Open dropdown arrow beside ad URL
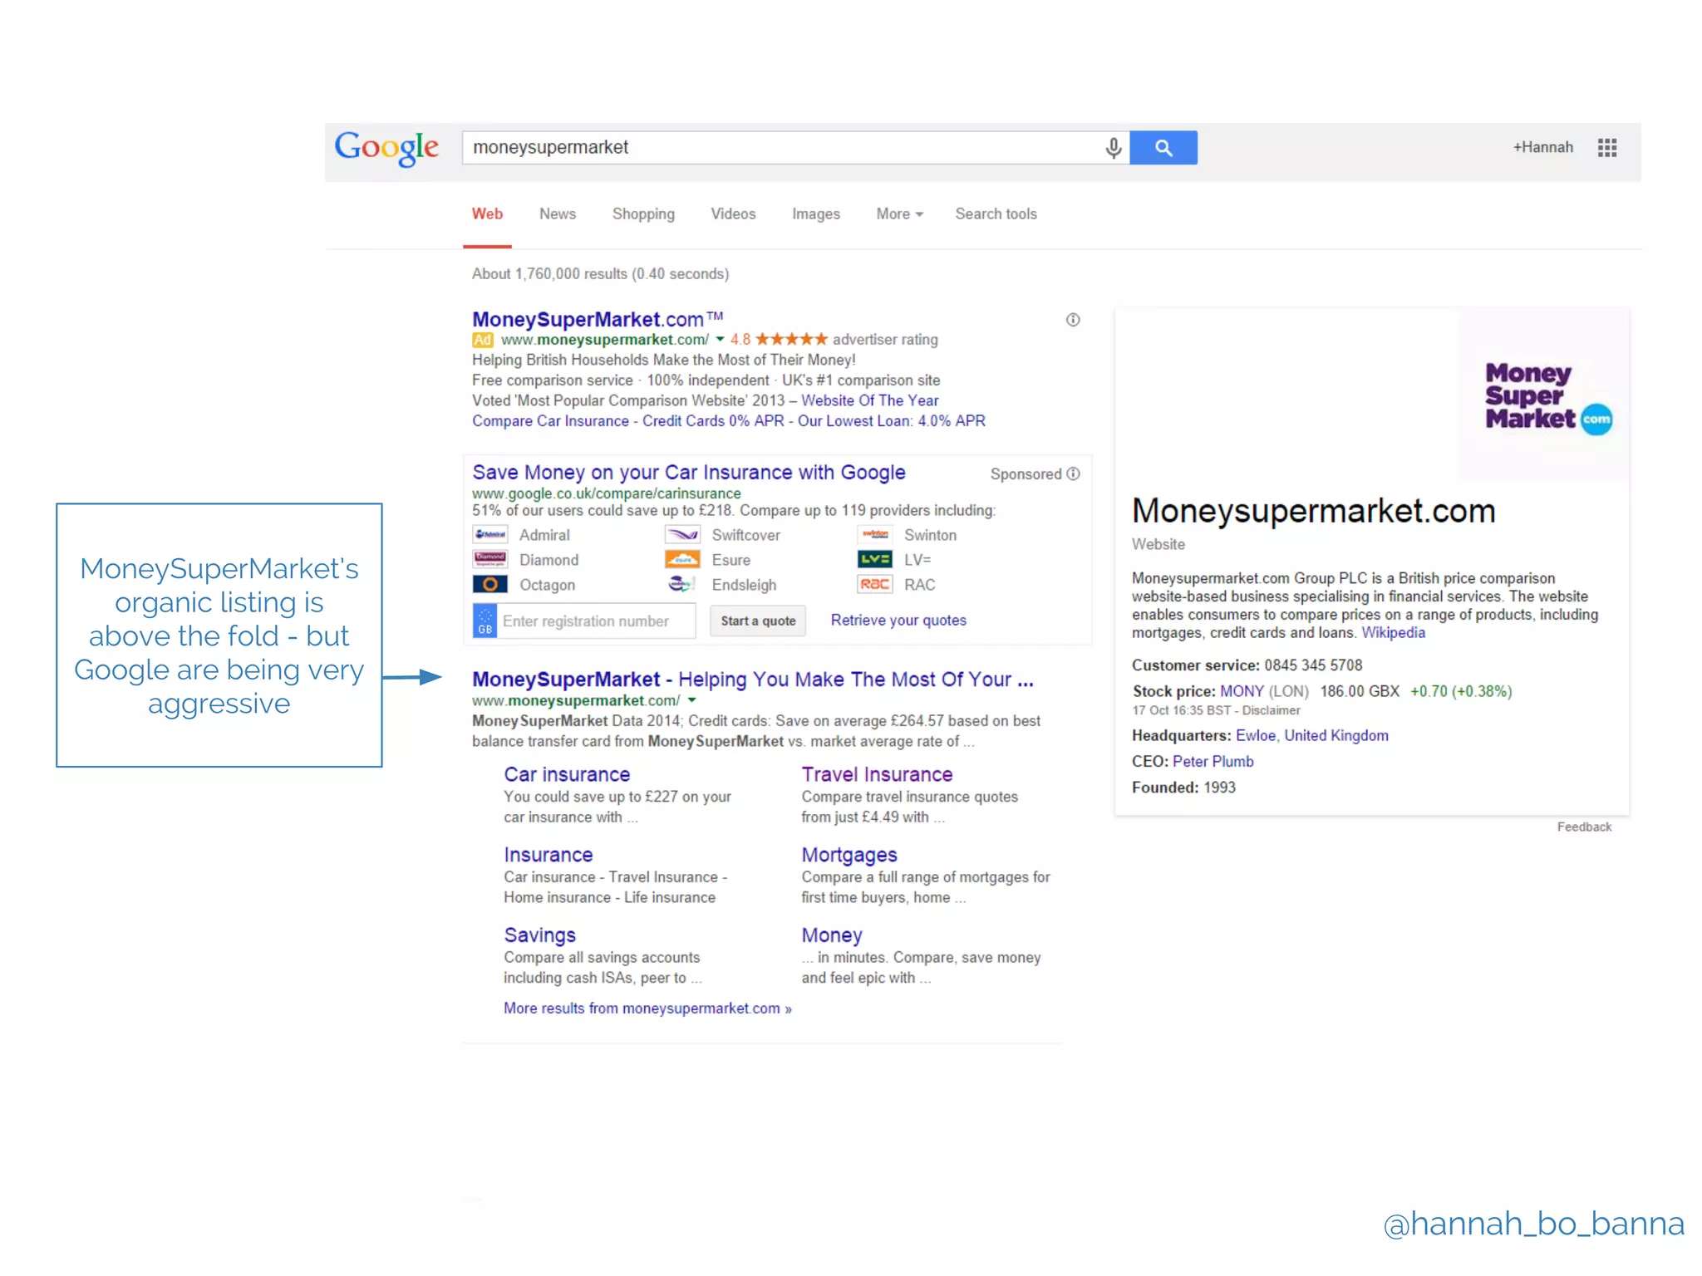1702x1276 pixels. pyautogui.click(x=720, y=340)
